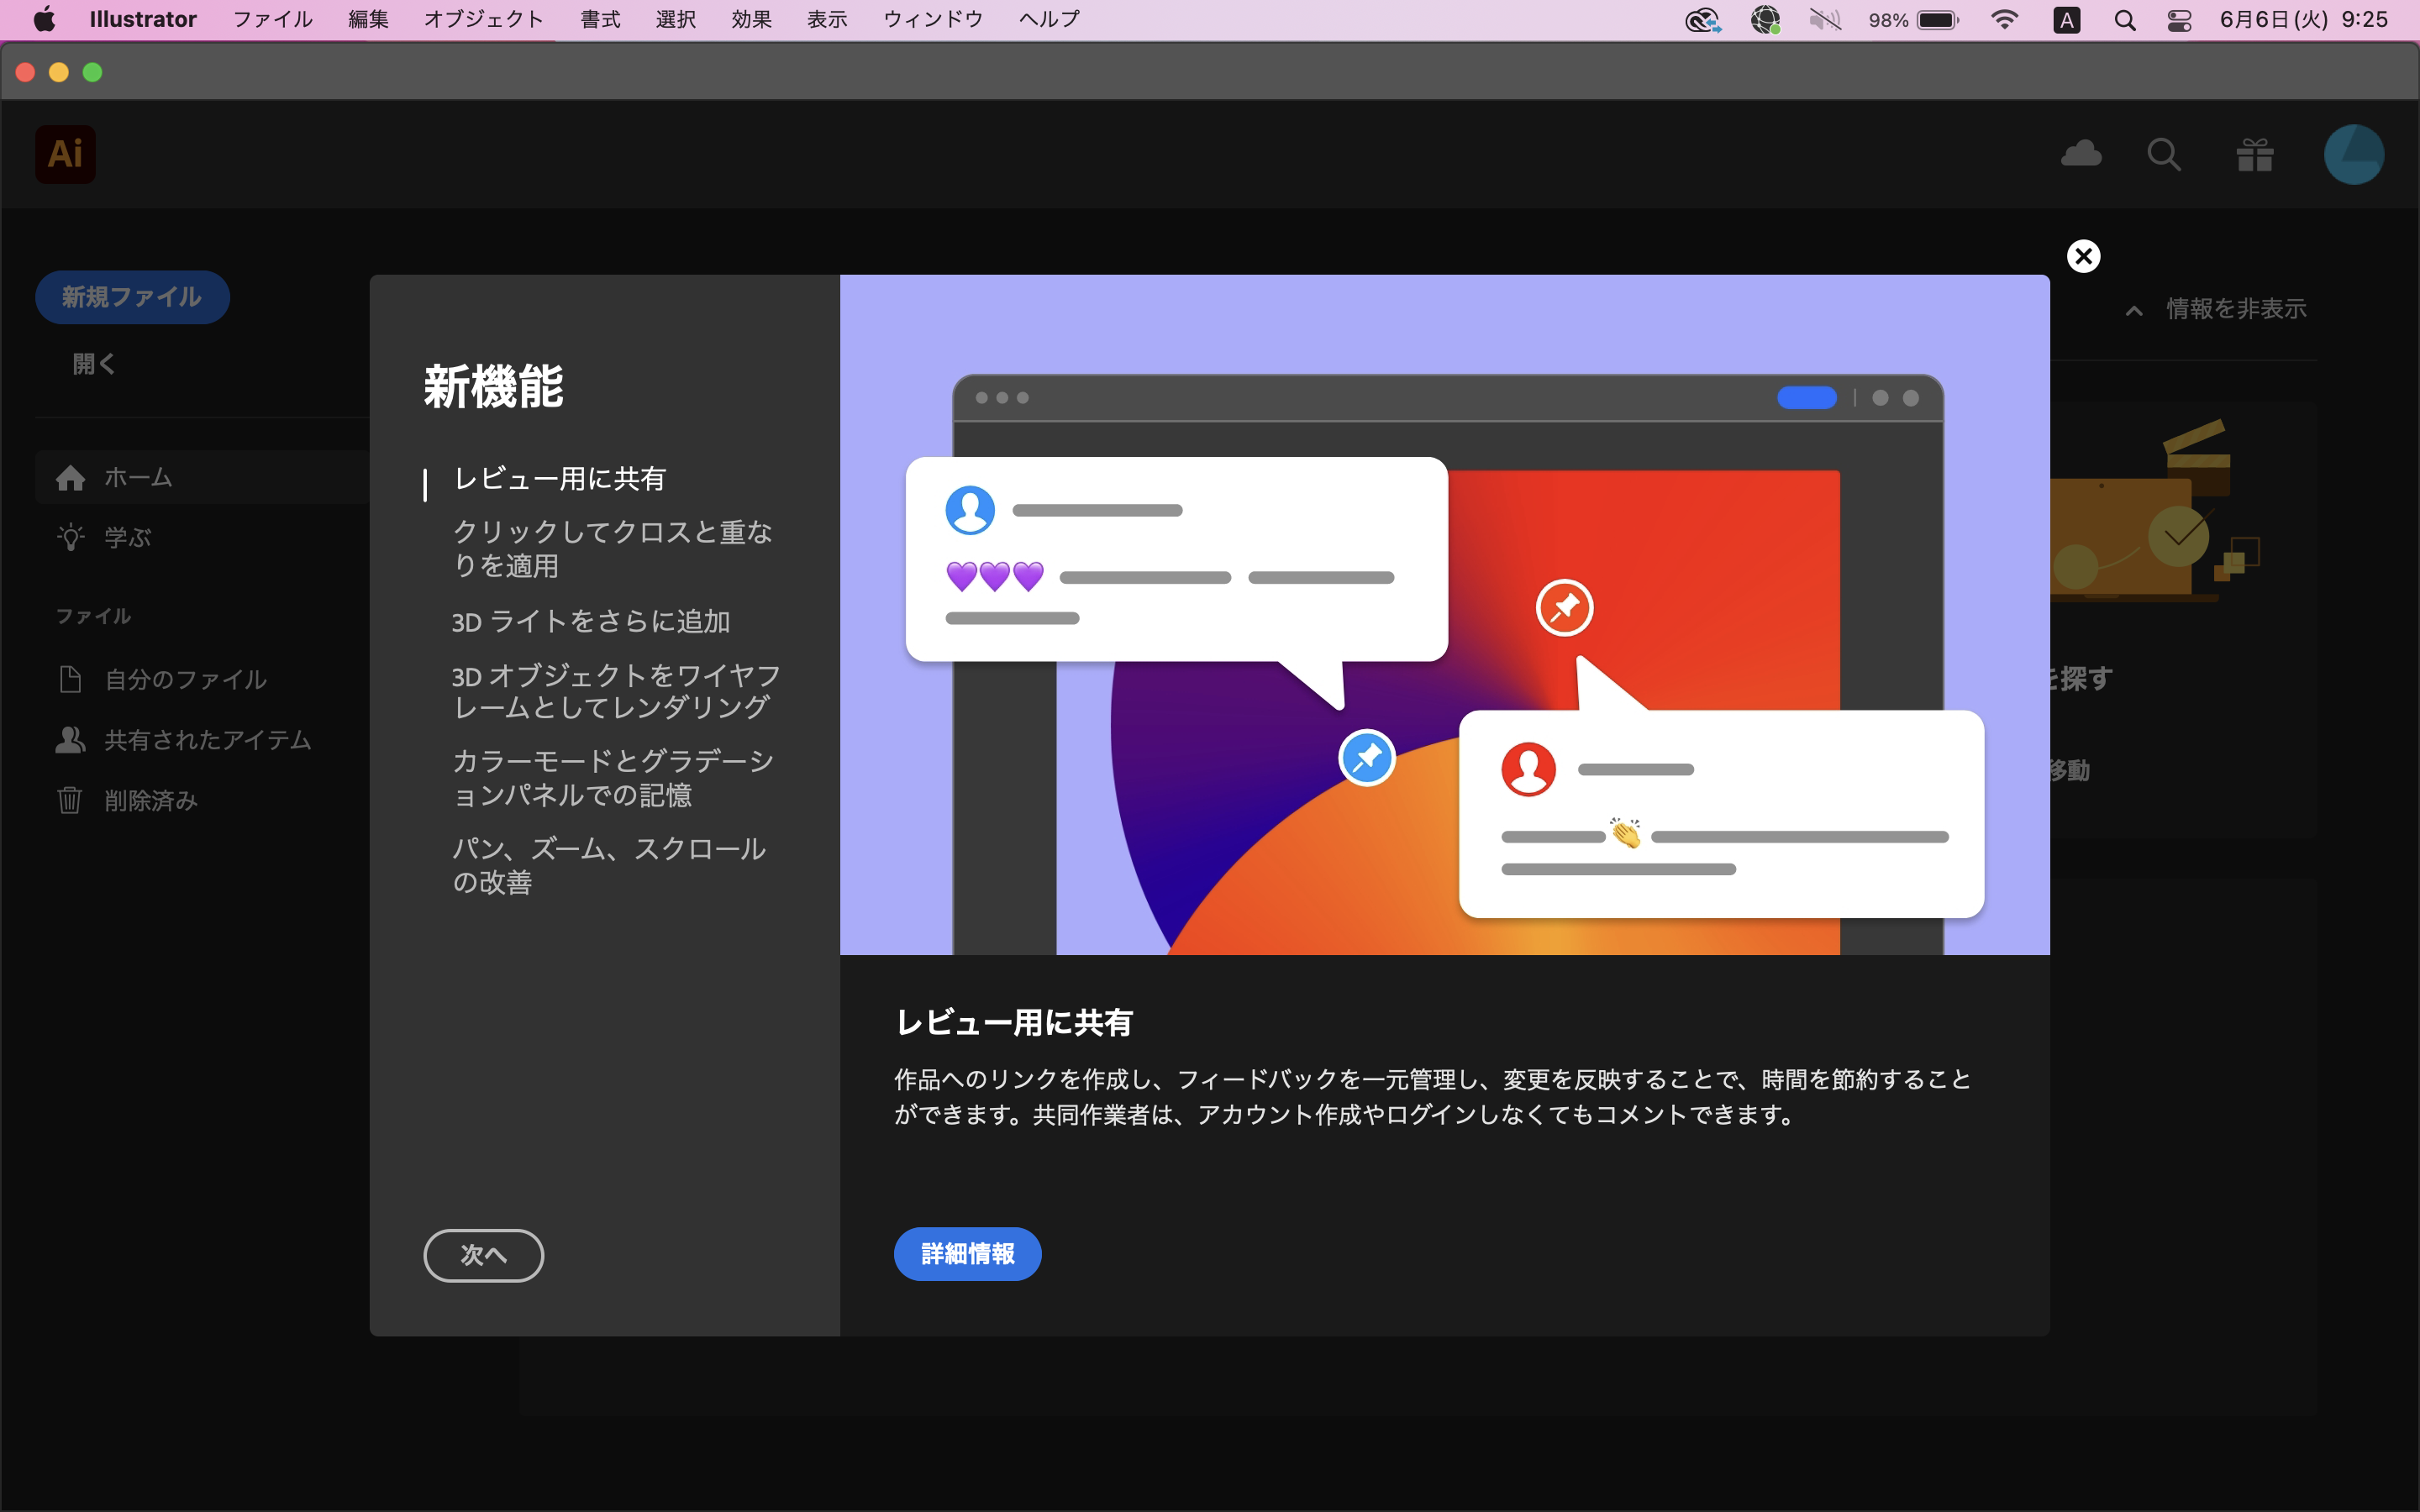Image resolution: width=2420 pixels, height=1512 pixels.
Task: Click the 詳細情報 button
Action: click(x=967, y=1253)
